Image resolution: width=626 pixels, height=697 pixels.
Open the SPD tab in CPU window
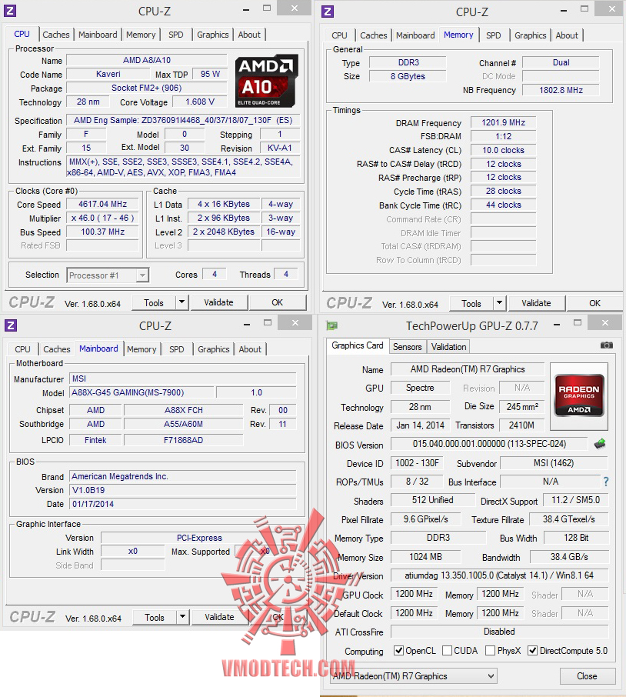pos(176,35)
